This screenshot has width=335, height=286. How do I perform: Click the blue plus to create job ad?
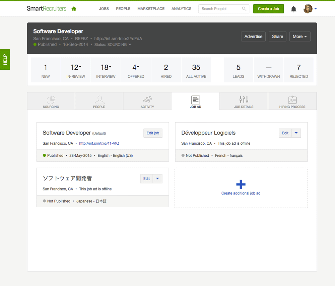click(x=241, y=184)
